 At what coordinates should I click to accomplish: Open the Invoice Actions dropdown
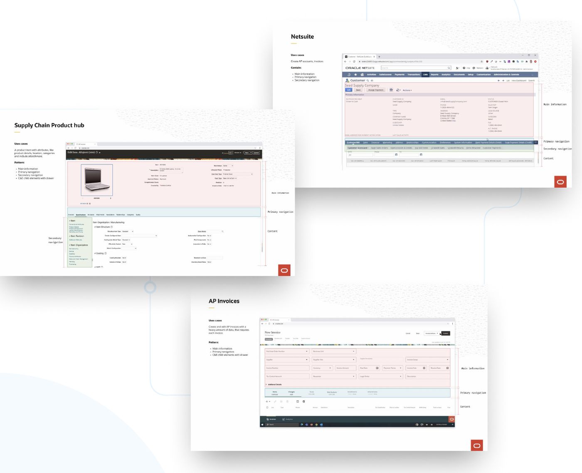tap(432, 333)
